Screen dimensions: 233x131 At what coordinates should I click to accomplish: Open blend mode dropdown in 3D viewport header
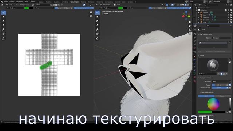(x=138, y=8)
